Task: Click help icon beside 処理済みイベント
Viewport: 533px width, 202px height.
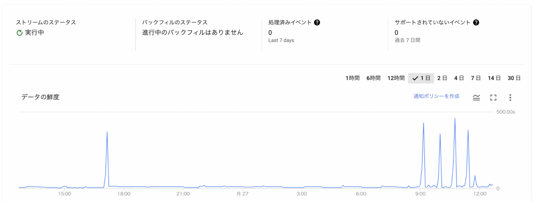Action: (x=317, y=22)
